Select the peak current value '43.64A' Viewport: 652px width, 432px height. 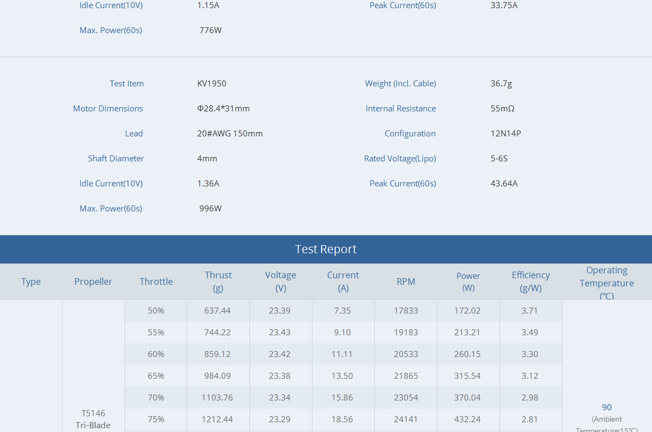tap(504, 184)
